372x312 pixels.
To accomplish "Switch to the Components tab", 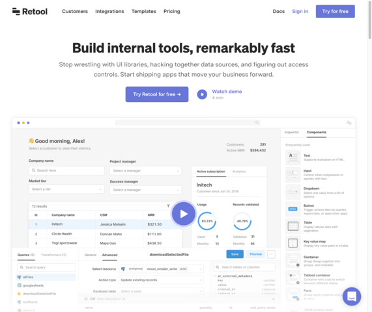I will tap(316, 132).
